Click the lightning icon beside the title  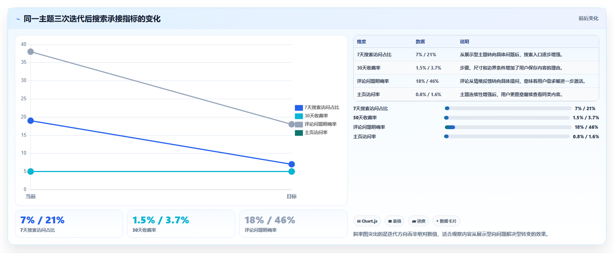18,19
